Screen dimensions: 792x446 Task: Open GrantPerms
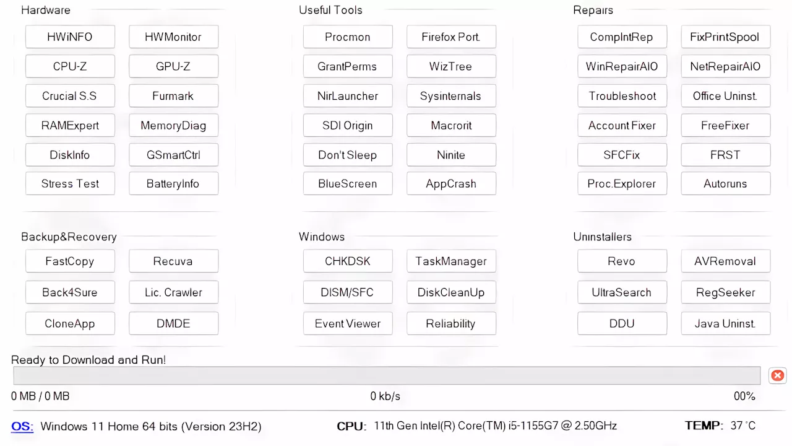click(x=348, y=66)
